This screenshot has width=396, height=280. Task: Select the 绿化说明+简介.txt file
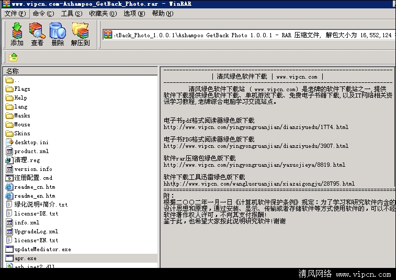(x=37, y=204)
